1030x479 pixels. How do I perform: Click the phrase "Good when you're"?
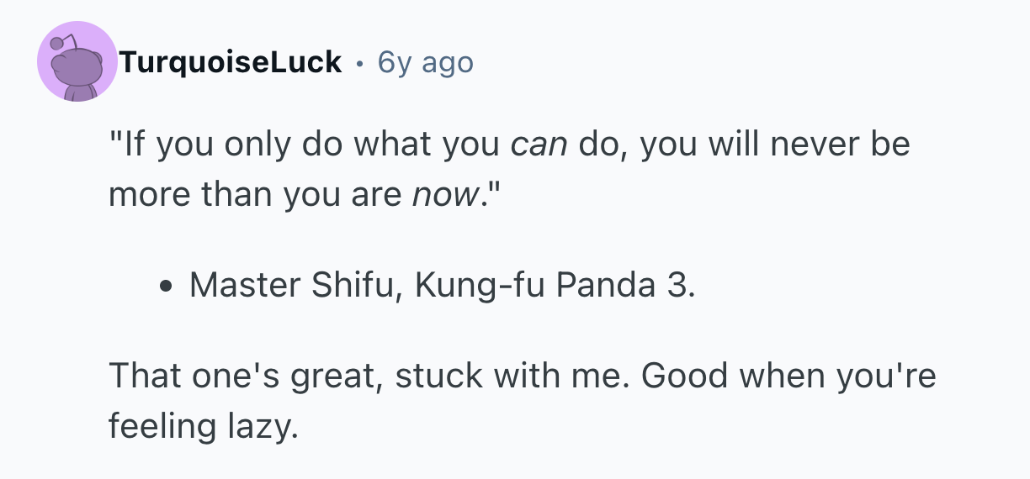[788, 376]
